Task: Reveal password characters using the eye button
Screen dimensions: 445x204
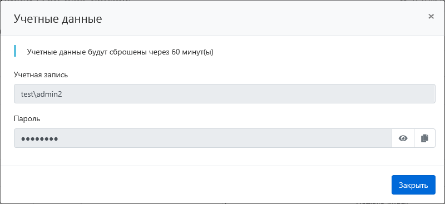Action: [x=403, y=138]
